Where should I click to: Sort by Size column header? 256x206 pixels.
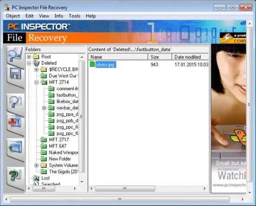pyautogui.click(x=160, y=57)
